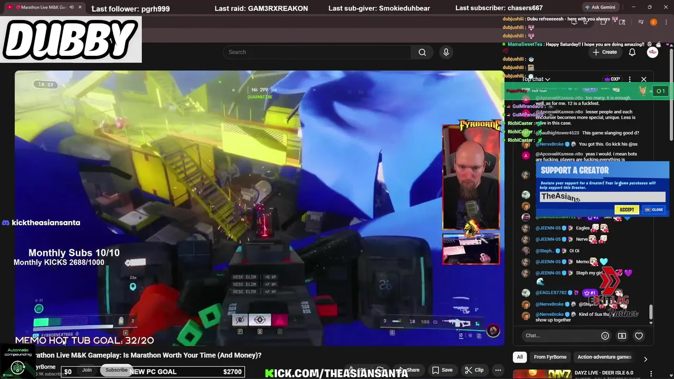Viewport: 674px width, 379px height.
Task: Open the 0XP crown badge
Action: click(612, 79)
